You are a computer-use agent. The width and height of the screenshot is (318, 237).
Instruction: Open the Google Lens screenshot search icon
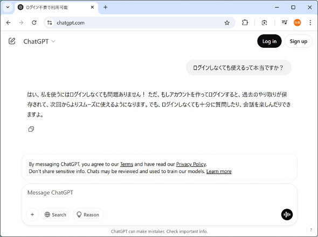[264, 23]
